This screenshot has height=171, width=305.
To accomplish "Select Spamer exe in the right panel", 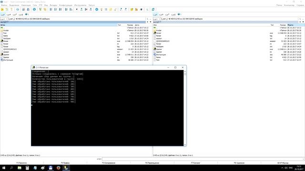I will click(x=159, y=49).
